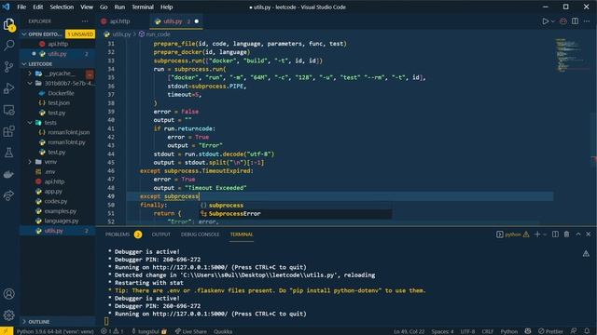Image resolution: width=597 pixels, height=335 pixels.
Task: Open the Terminal menu
Action: [x=143, y=7]
